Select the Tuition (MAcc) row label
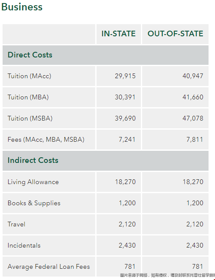This screenshot has height=280, width=215. pyautogui.click(x=29, y=76)
